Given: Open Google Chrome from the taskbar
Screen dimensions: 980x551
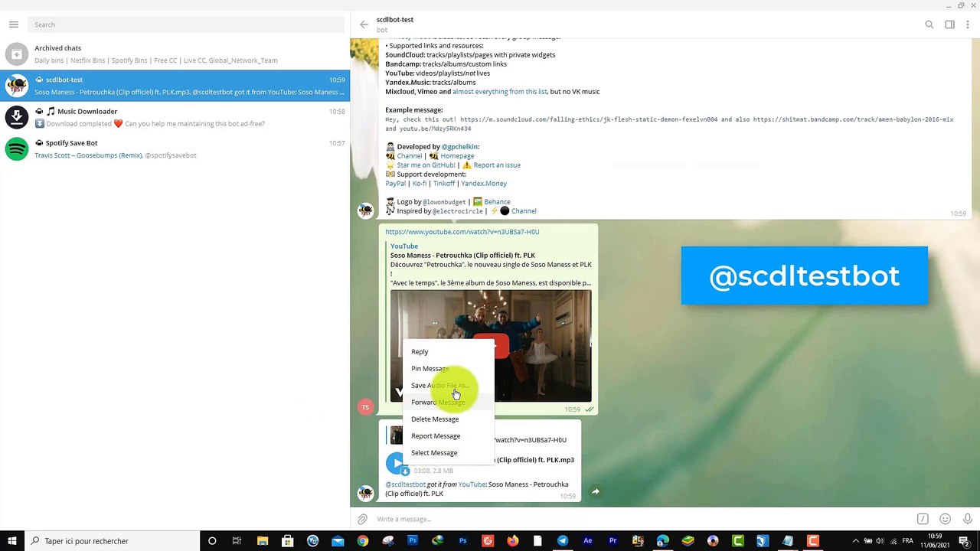Looking at the screenshot, I should [362, 541].
